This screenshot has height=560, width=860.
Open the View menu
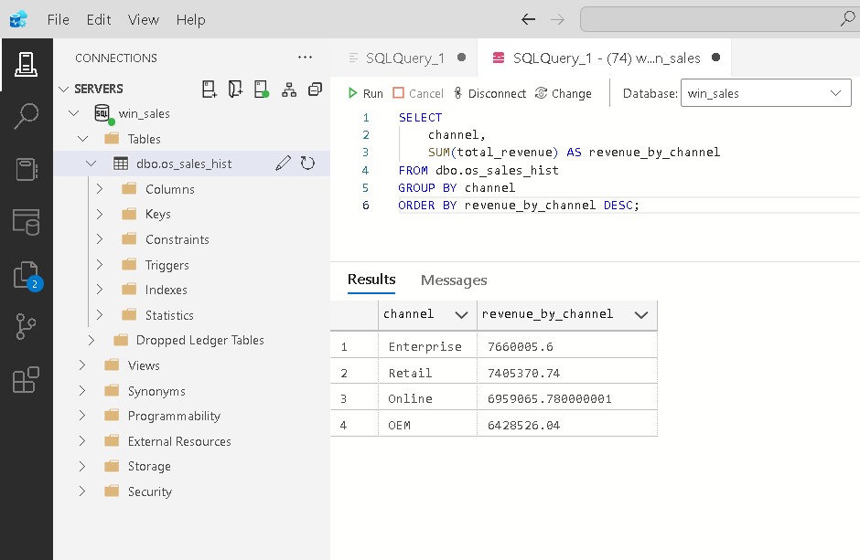pos(143,20)
